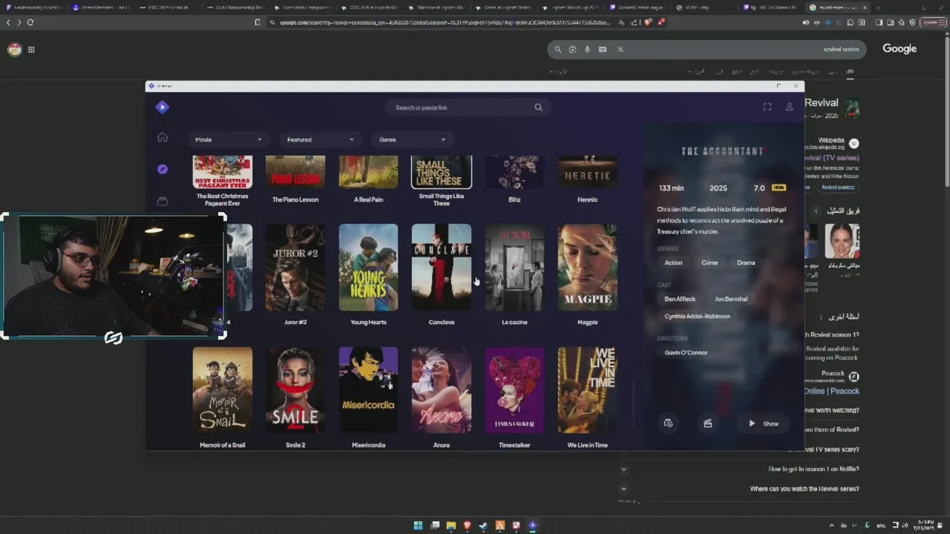
Task: Open Steam from the taskbar
Action: point(483,526)
